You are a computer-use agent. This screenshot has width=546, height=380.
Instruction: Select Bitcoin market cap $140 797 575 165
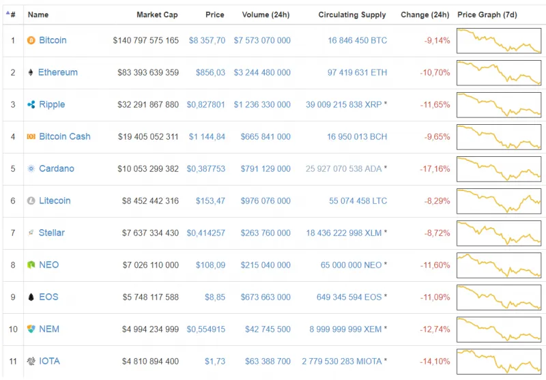(146, 40)
